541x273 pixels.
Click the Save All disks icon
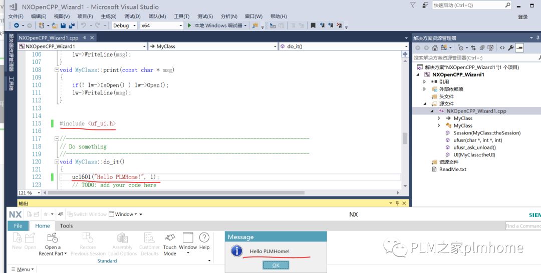(72, 25)
